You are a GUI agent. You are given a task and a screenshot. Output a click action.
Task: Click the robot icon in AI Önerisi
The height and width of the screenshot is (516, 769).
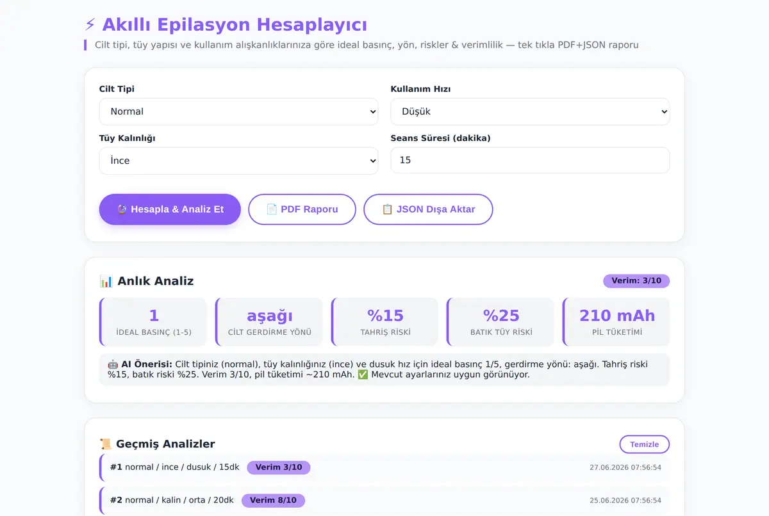[113, 364]
